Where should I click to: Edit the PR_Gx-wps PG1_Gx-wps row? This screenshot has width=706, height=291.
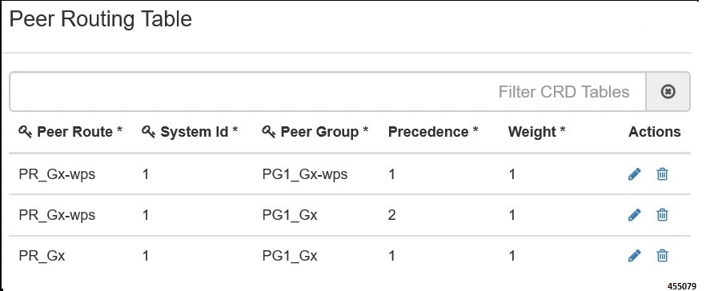(634, 174)
